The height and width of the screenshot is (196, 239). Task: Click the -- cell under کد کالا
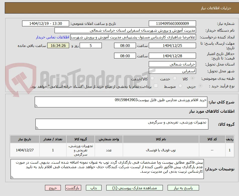click(212, 150)
